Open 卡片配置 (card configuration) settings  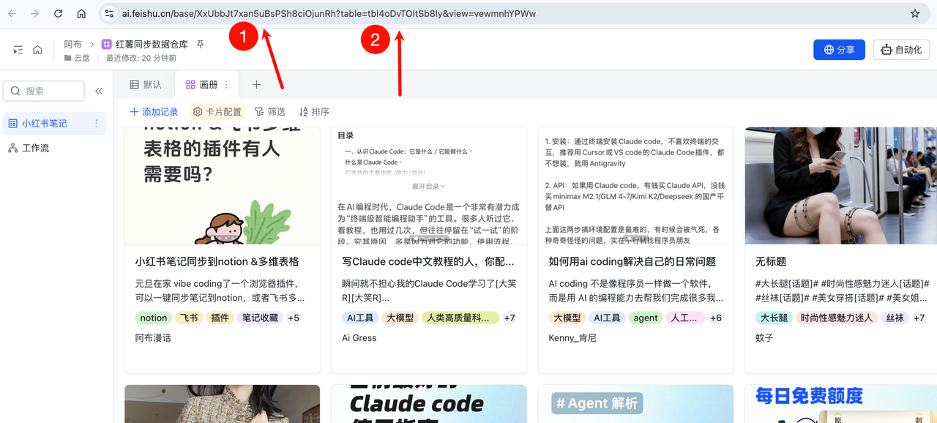pos(216,111)
